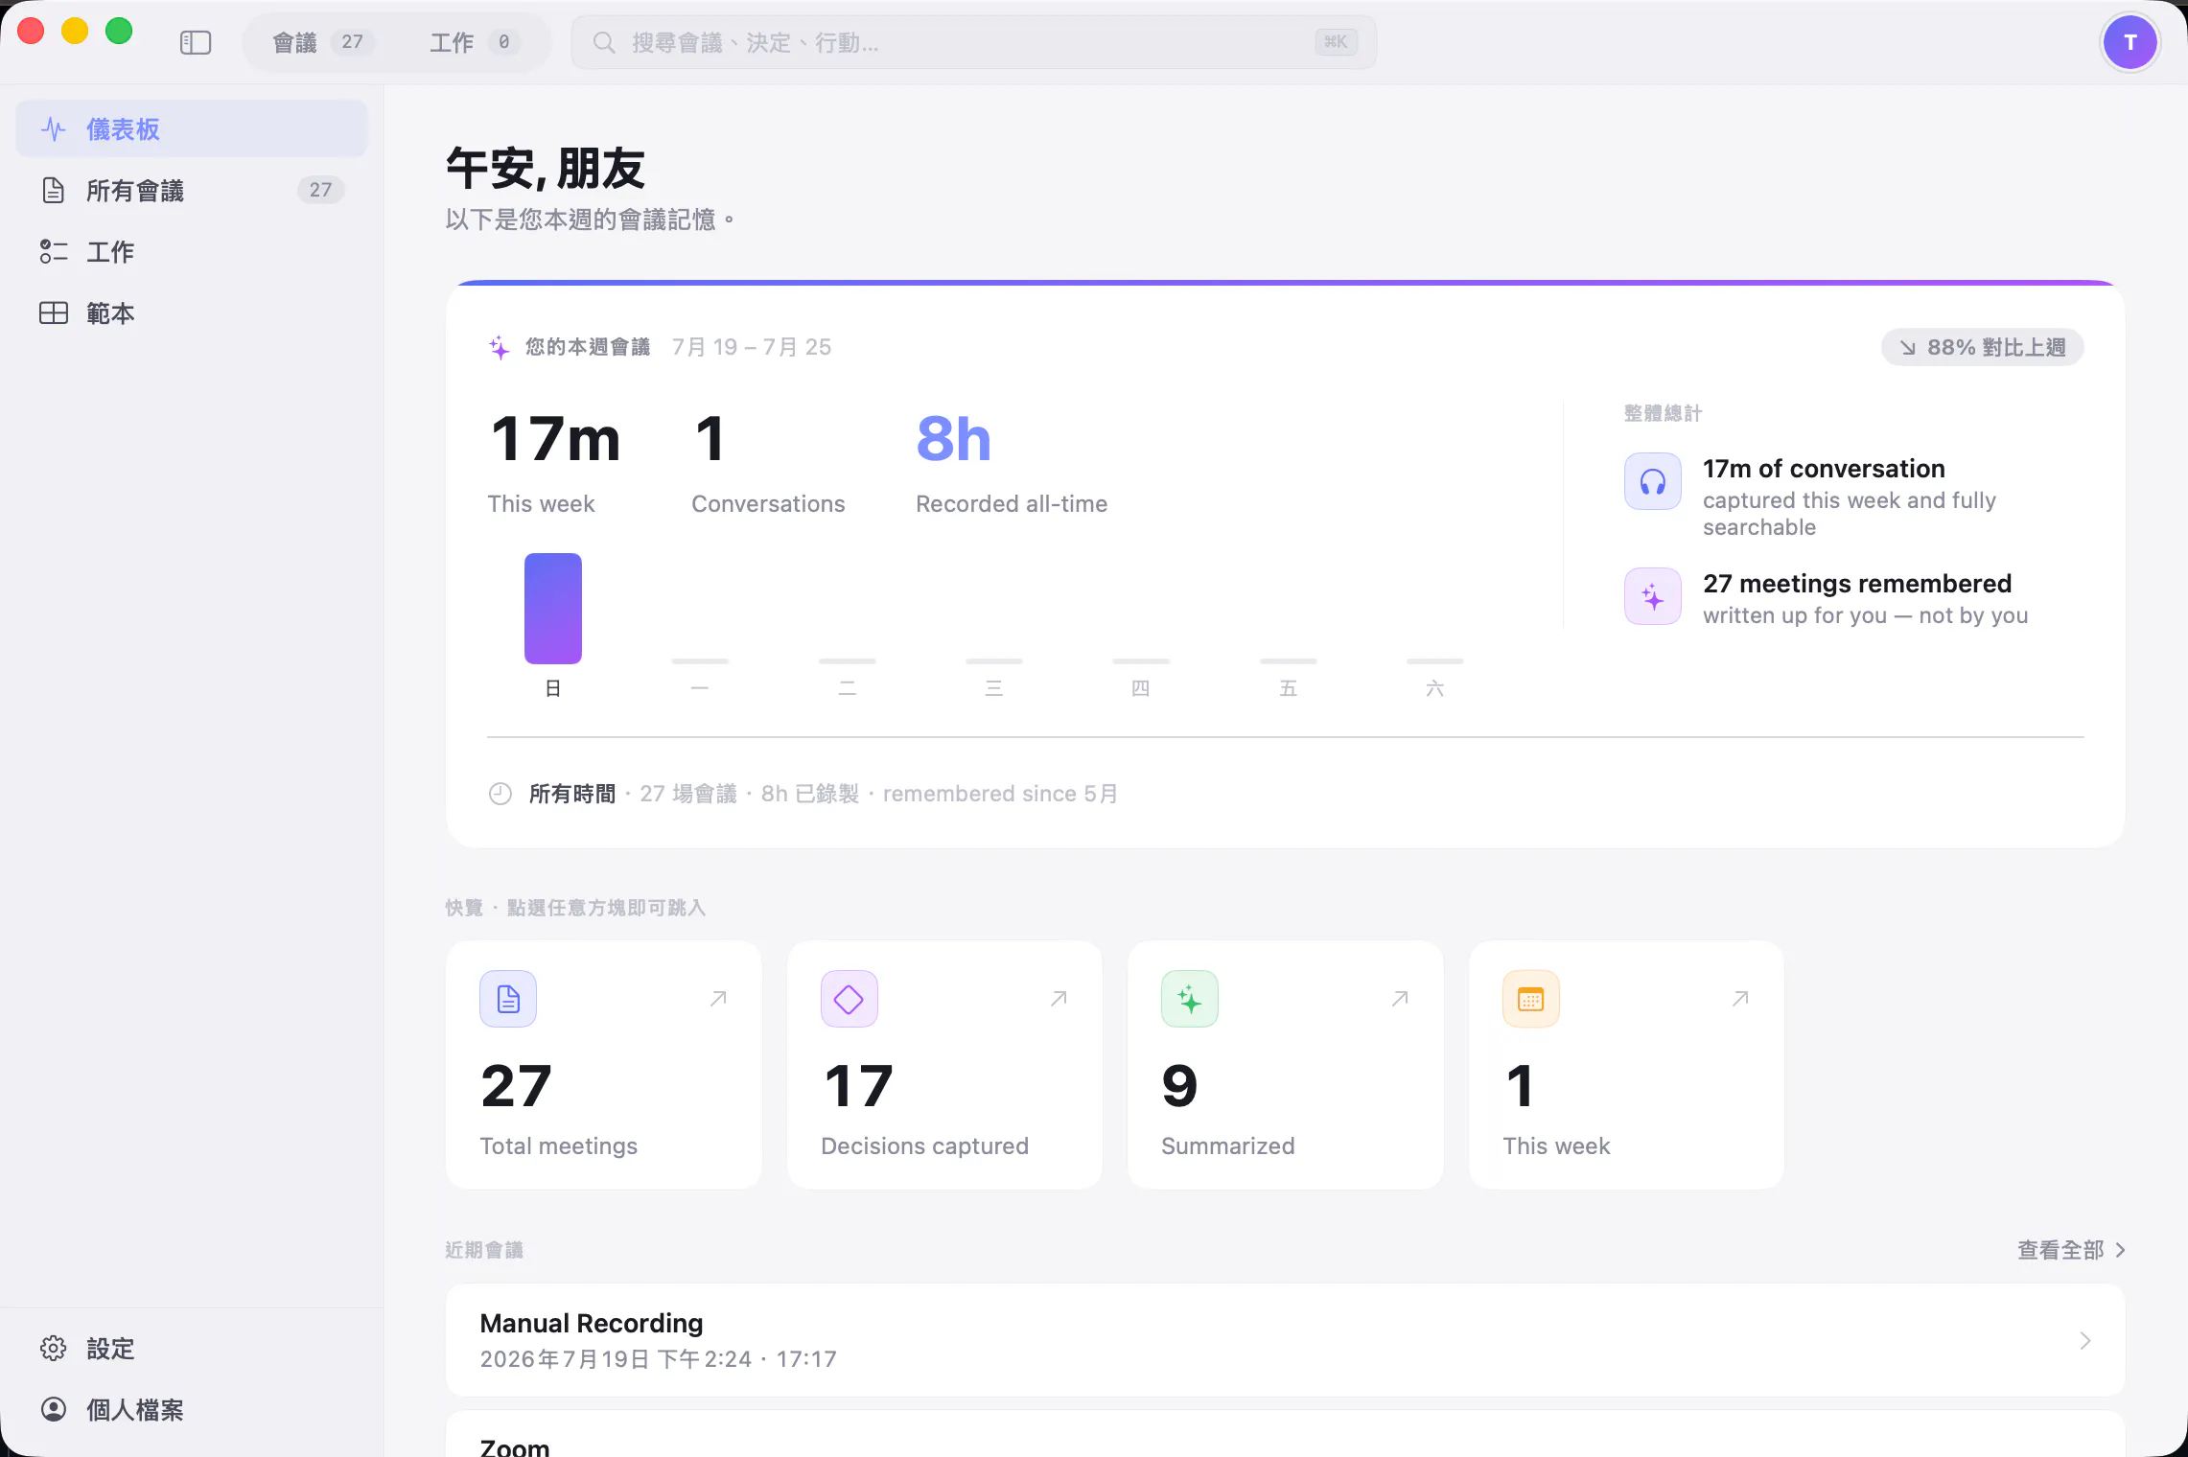Click the 設定 gear icon
Image resolution: width=2188 pixels, height=1457 pixels.
(54, 1348)
